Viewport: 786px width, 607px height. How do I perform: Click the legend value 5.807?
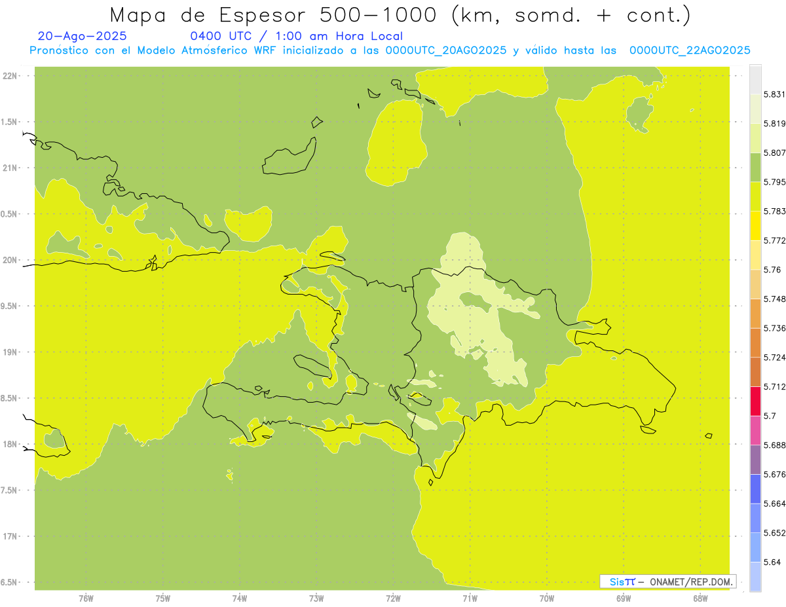coord(774,153)
